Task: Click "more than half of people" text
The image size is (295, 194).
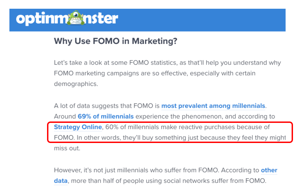Action: tap(107, 181)
